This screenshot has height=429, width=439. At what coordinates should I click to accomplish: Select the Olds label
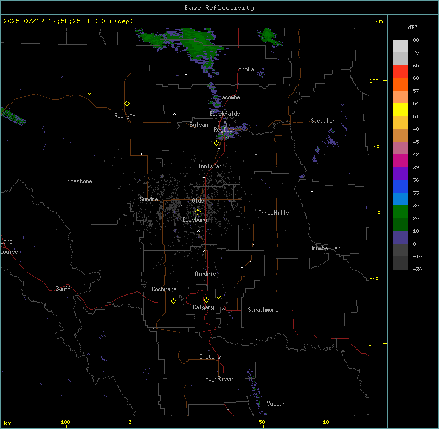pyautogui.click(x=198, y=201)
